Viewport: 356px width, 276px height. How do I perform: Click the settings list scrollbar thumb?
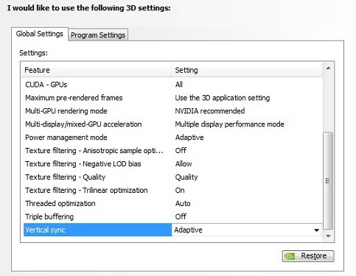(x=328, y=181)
